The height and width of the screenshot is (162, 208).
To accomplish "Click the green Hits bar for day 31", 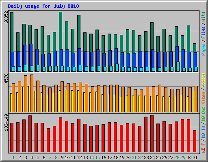I will 195,48.
